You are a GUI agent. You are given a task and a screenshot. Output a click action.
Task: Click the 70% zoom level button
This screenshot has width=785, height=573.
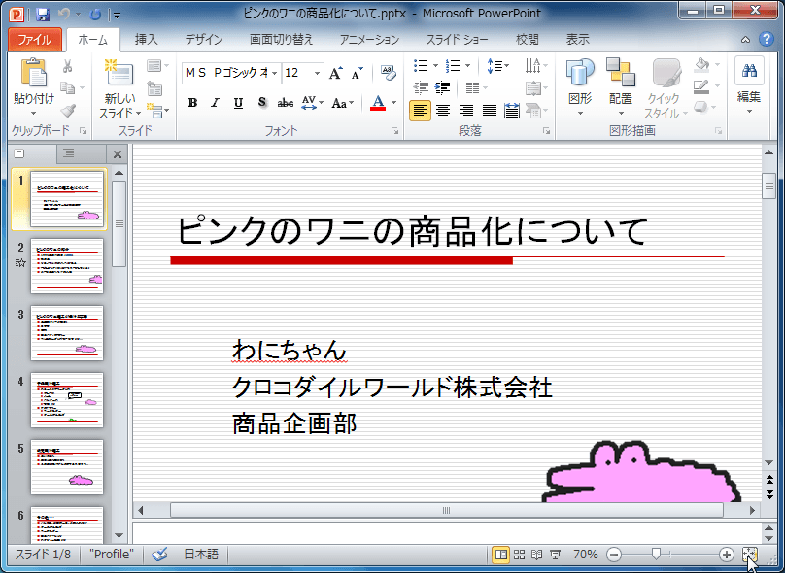point(585,554)
